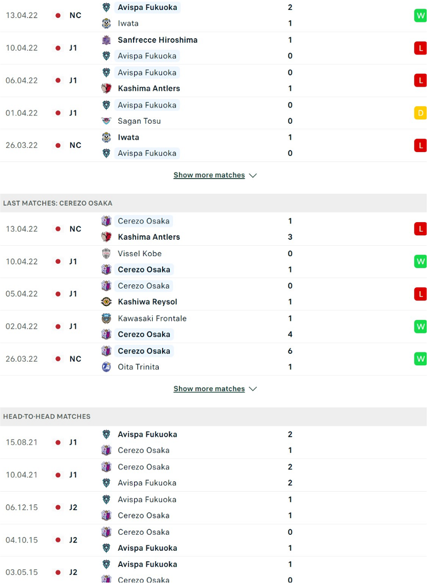Viewport: 427px width, 583px height.
Task: Click the yellow D badge for Sagan Tosu match
Action: tap(420, 113)
